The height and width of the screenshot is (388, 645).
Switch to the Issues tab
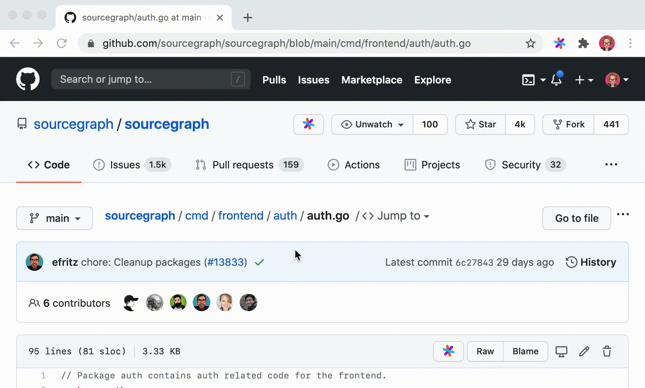[x=132, y=165]
